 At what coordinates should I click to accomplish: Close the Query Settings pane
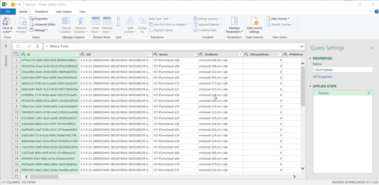point(372,48)
